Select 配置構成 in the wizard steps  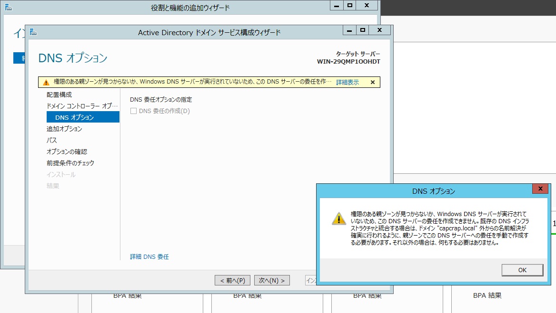(59, 95)
